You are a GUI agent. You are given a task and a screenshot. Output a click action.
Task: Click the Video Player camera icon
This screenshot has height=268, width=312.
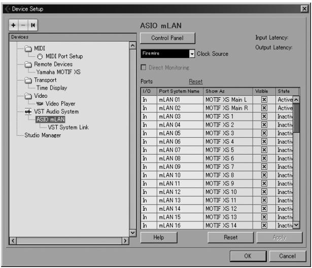pyautogui.click(x=40, y=103)
